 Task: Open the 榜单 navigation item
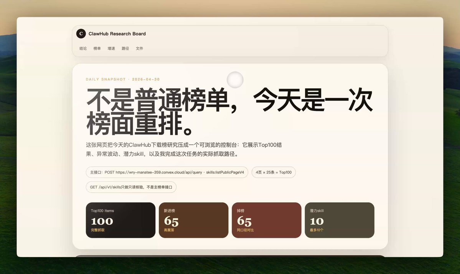[97, 48]
